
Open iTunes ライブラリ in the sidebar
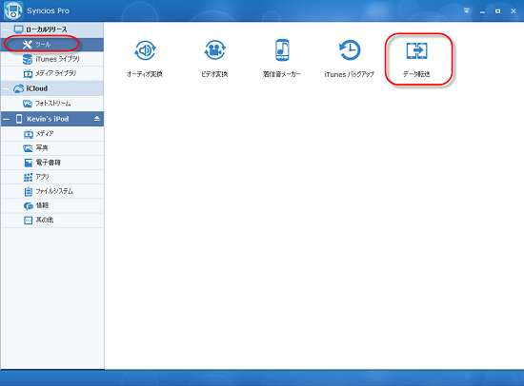tap(52, 59)
